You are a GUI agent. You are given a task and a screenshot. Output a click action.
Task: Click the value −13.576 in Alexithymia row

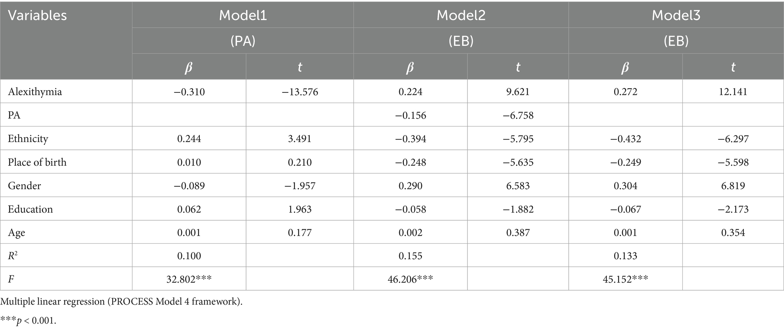click(299, 92)
